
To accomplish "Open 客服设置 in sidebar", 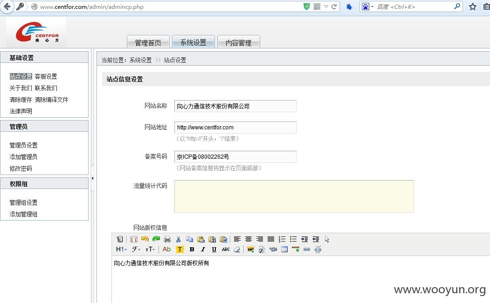I will click(46, 76).
